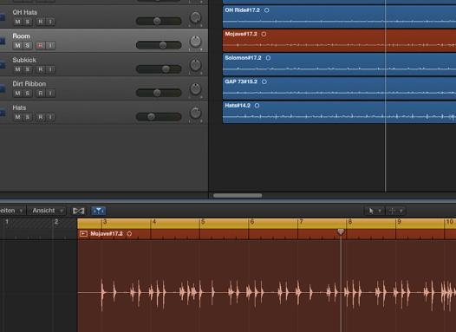Mute the Dirt Ribbon track
The height and width of the screenshot is (332, 456).
(17, 94)
